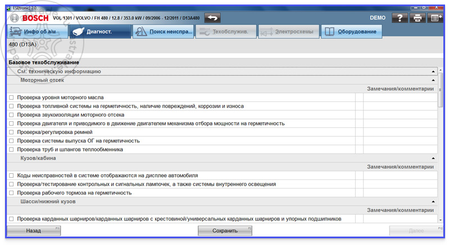Collapse the Кузов/кабина section arrow

click(x=433, y=158)
